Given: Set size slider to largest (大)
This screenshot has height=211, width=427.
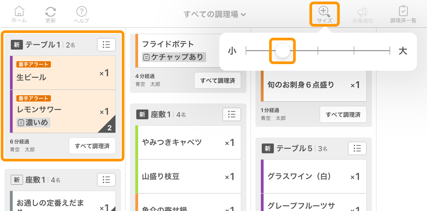Looking at the screenshot, I should pos(390,51).
